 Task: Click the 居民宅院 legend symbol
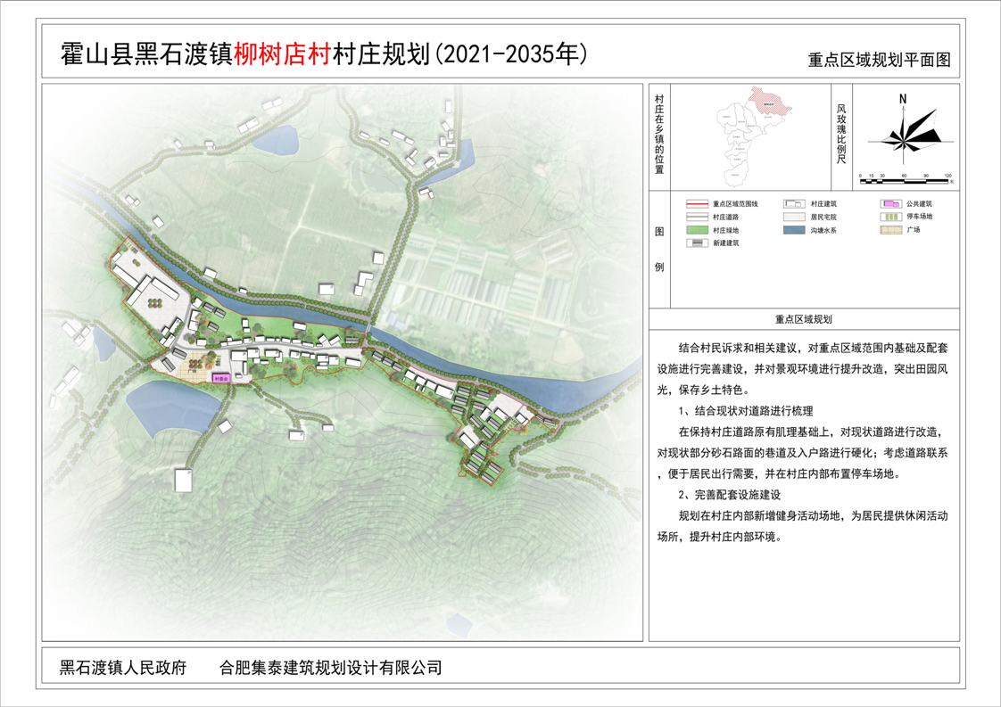point(793,217)
